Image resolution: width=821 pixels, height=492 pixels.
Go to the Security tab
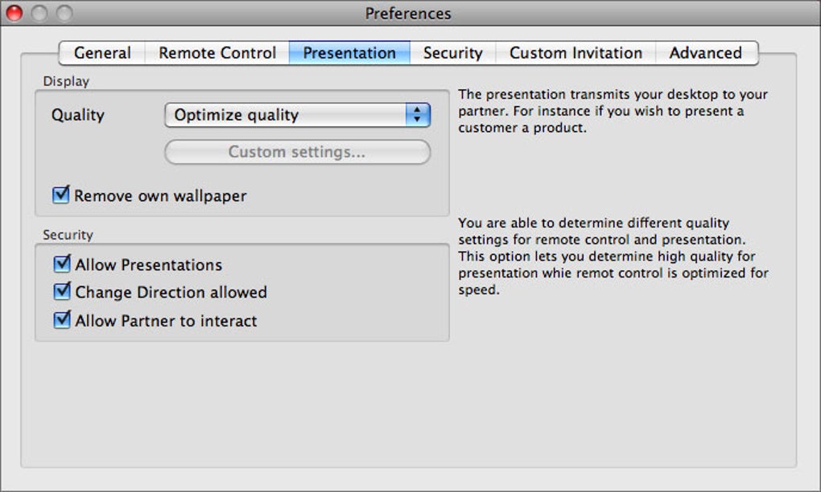coord(452,53)
